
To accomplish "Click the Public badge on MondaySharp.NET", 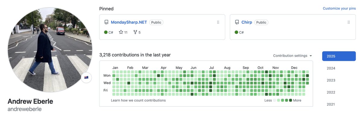I will [156, 22].
